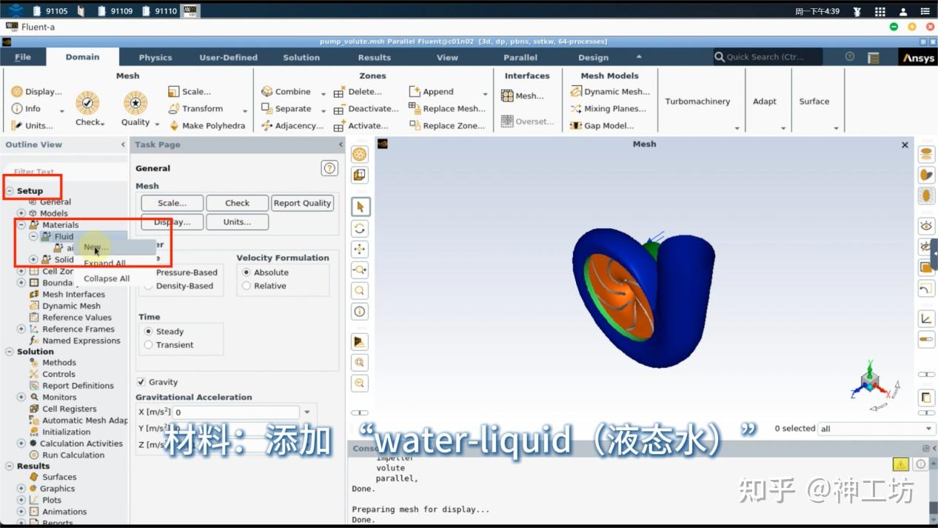Click the help icon in Task Page
Image resolution: width=938 pixels, height=528 pixels.
pos(329,168)
